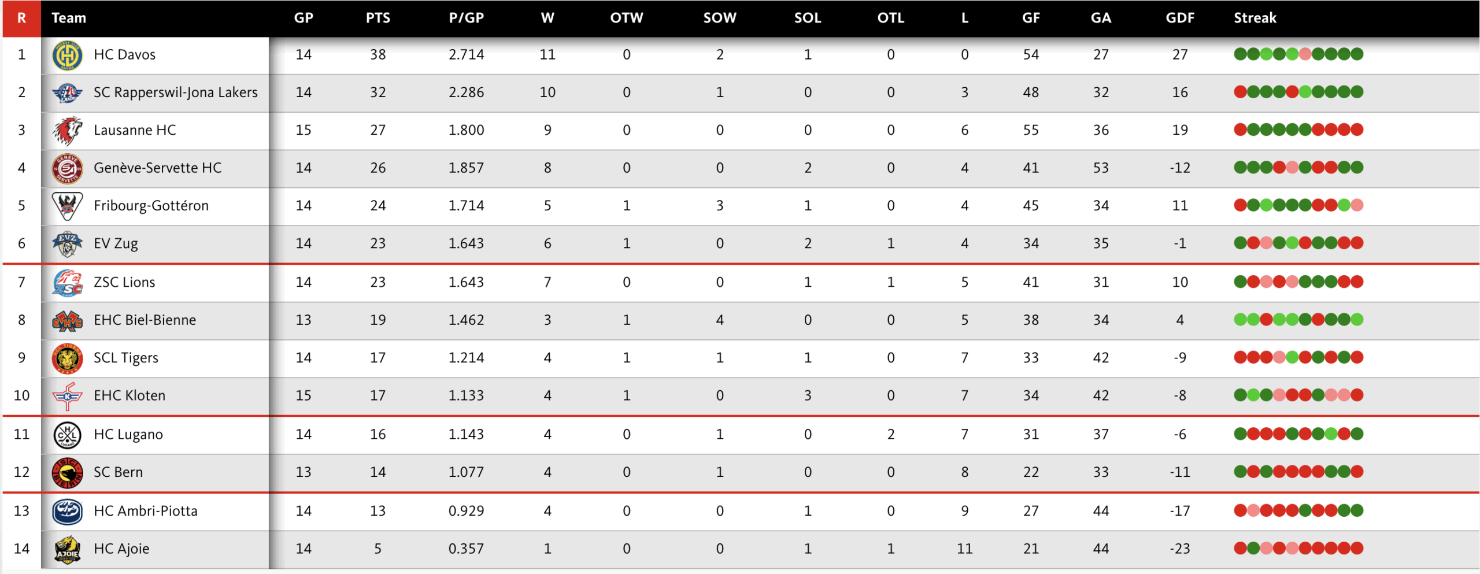This screenshot has height=574, width=1480.
Task: Click the ZSC Lions logo
Action: [x=67, y=283]
